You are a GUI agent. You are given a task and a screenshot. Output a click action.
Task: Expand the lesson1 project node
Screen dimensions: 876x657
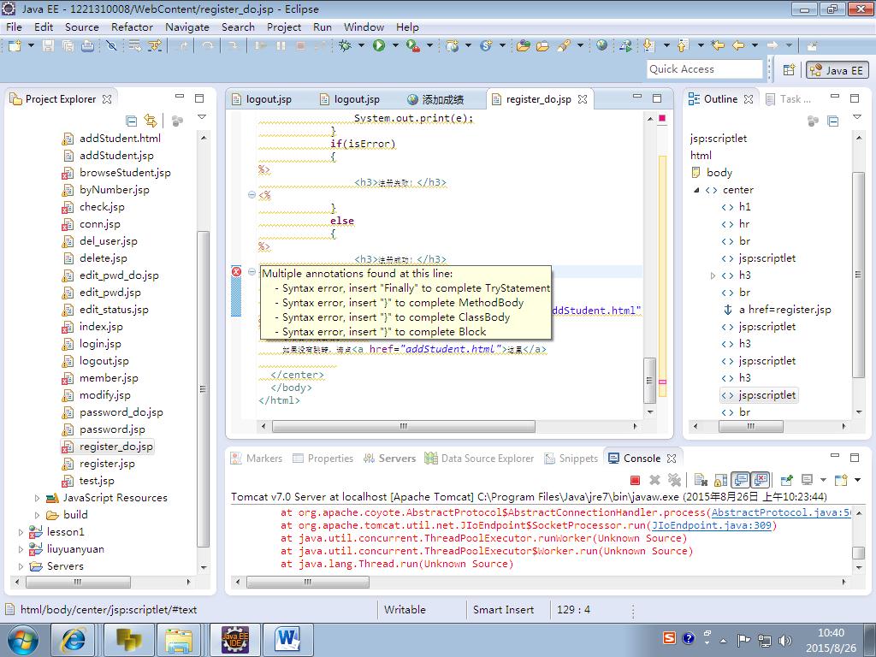21,532
